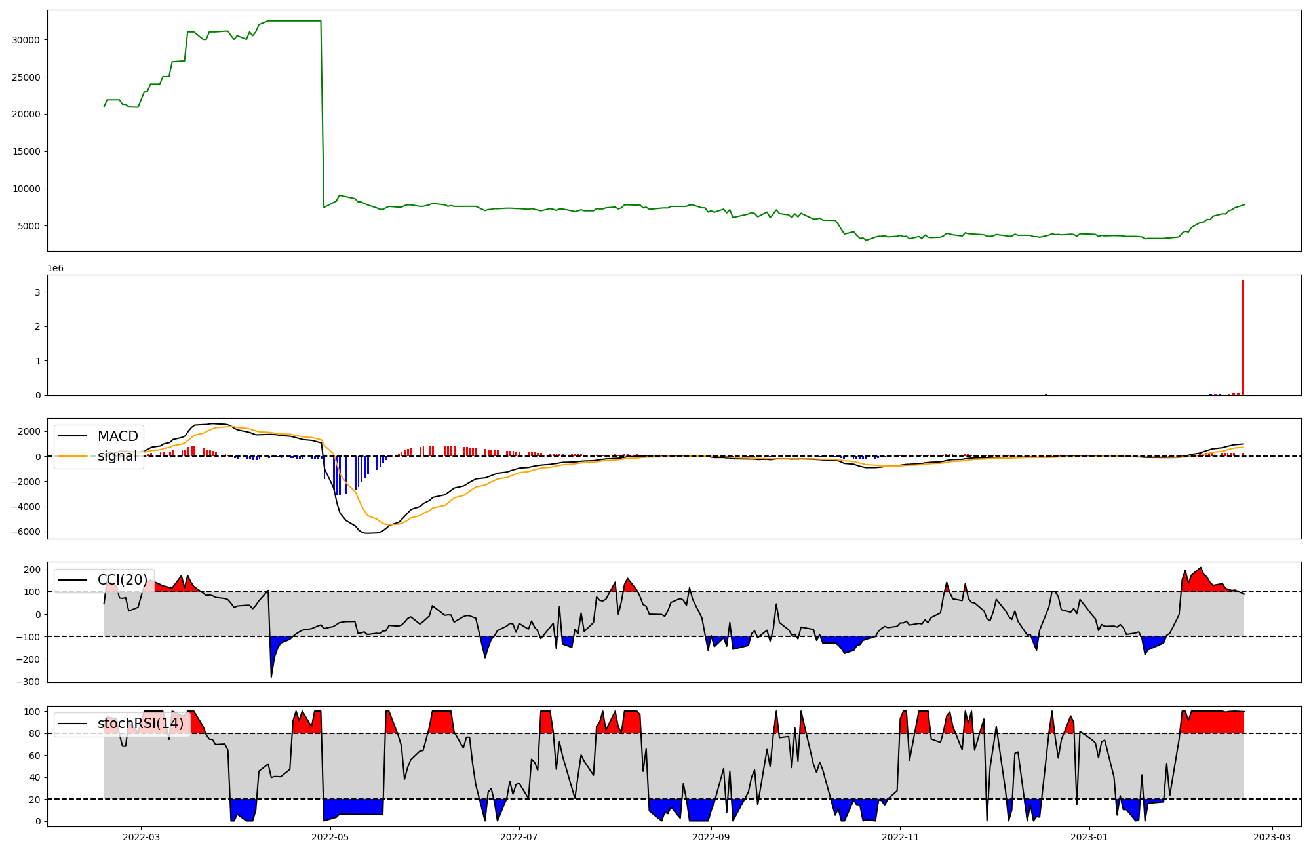Click the 2022-09 x-axis date label
The width and height of the screenshot is (1311, 852).
711,836
